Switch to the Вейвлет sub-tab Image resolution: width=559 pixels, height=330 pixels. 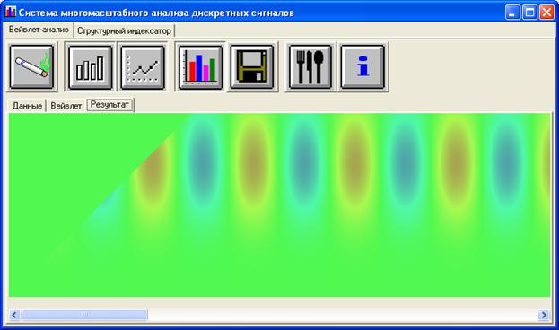coord(66,106)
